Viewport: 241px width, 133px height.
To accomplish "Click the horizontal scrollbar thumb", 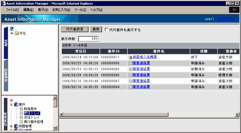I will click(x=116, y=115).
